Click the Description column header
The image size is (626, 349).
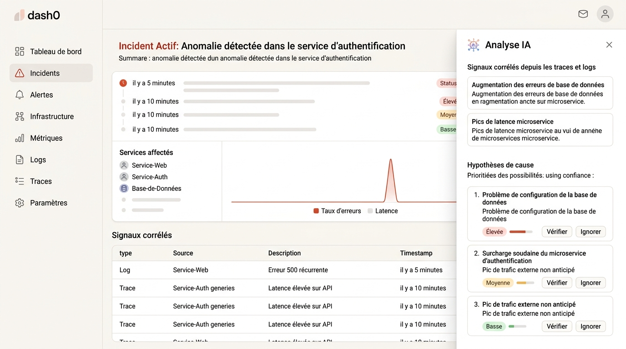point(284,253)
